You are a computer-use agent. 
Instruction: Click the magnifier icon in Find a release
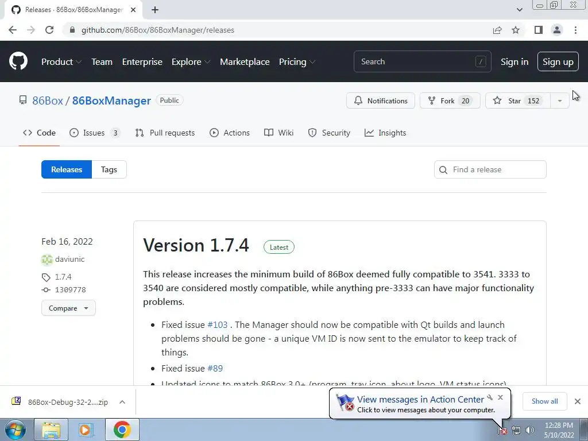[x=443, y=170]
